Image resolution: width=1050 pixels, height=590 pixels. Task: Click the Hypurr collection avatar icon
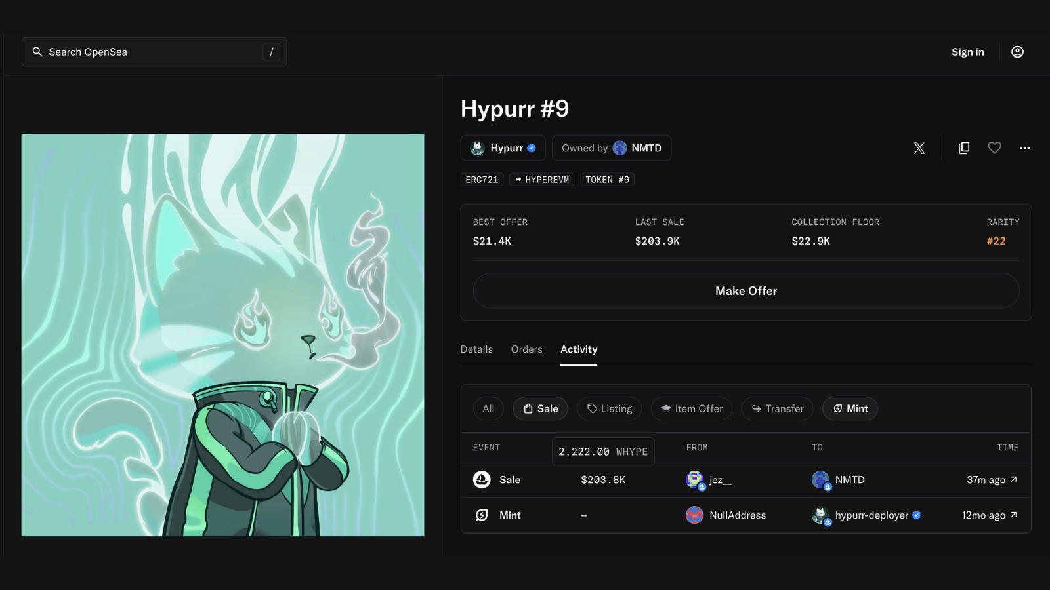coord(478,148)
